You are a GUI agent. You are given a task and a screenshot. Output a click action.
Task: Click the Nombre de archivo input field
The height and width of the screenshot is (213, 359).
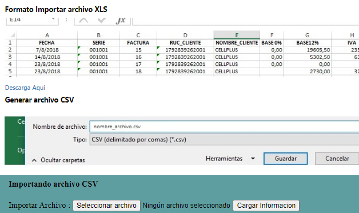point(224,127)
